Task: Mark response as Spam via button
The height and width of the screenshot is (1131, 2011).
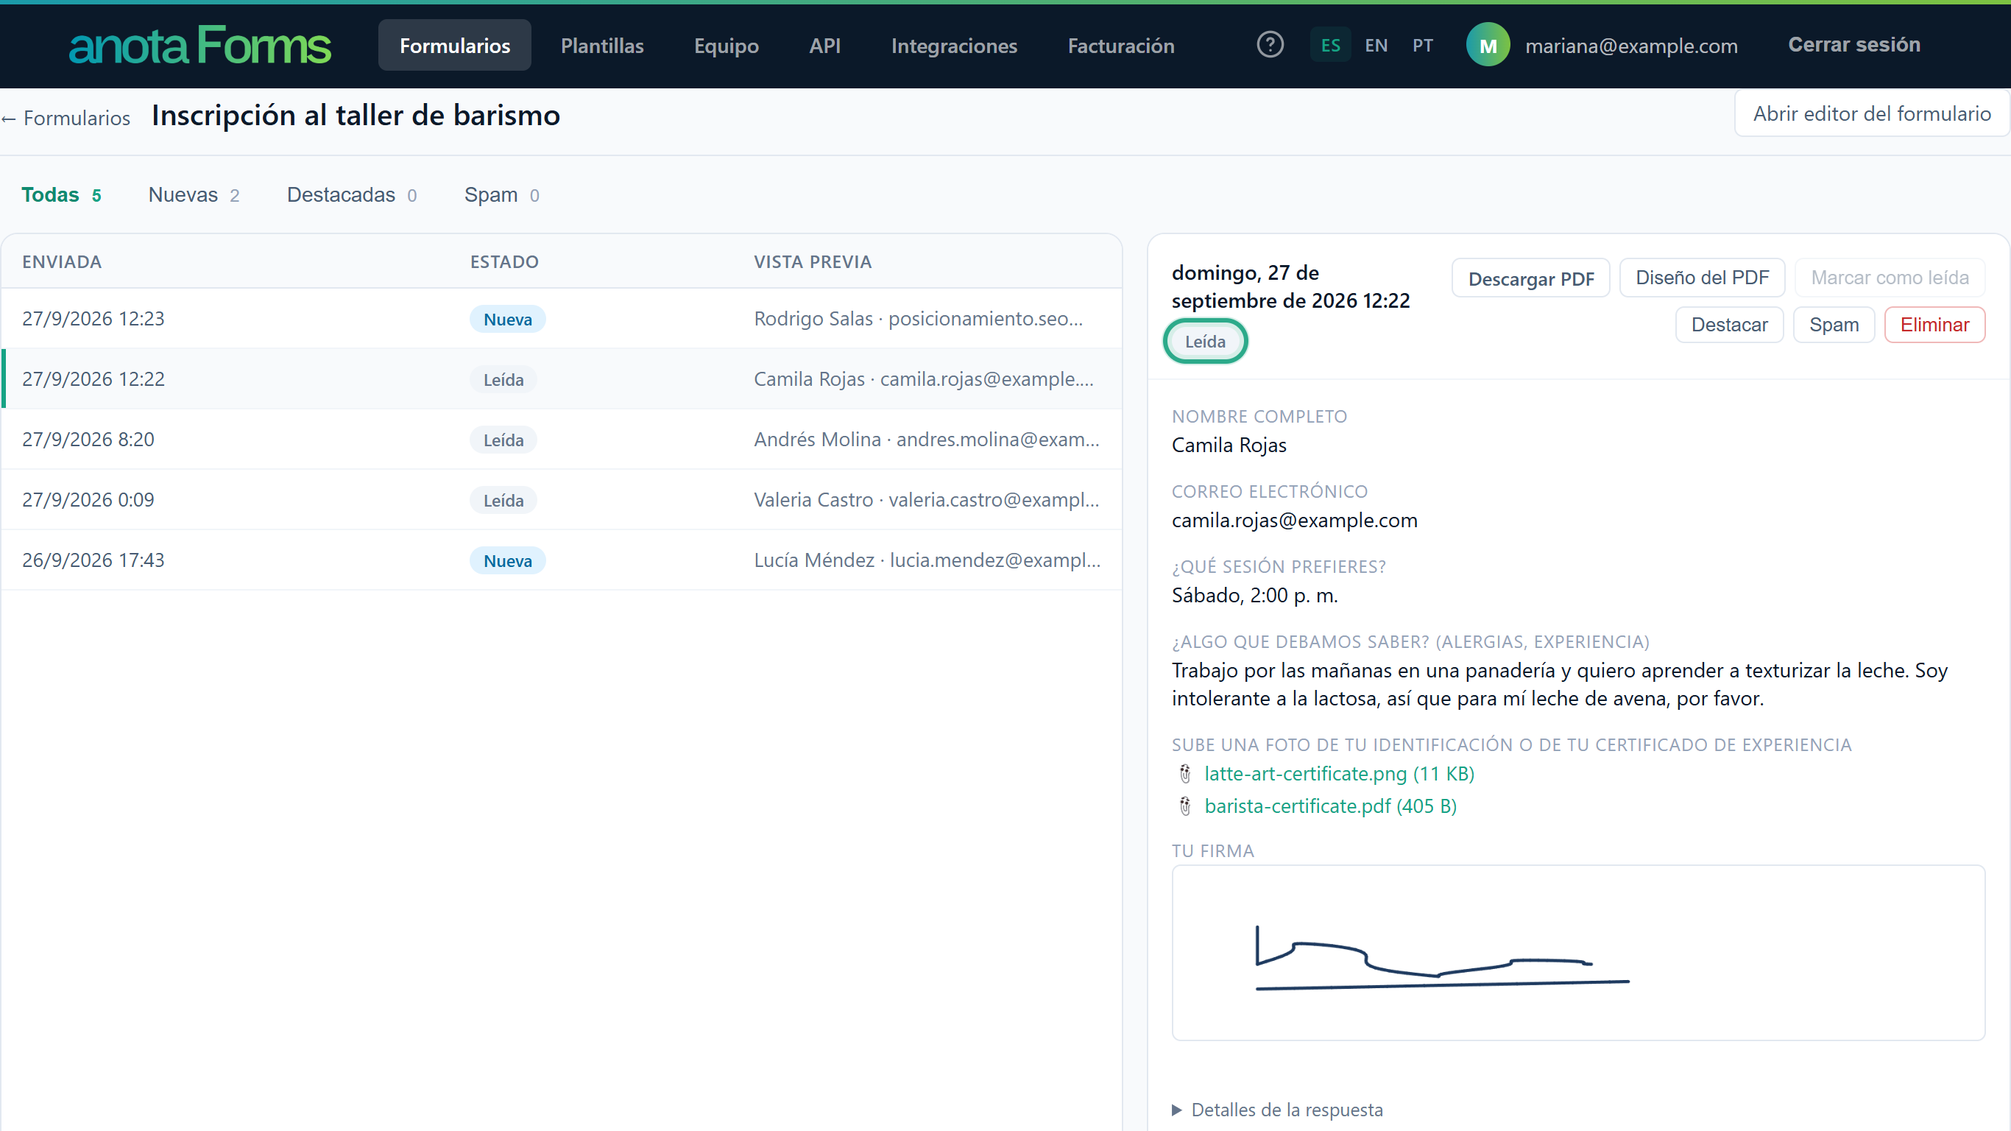Action: coord(1834,324)
